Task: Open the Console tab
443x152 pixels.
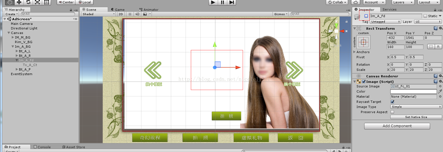Action: (42, 147)
